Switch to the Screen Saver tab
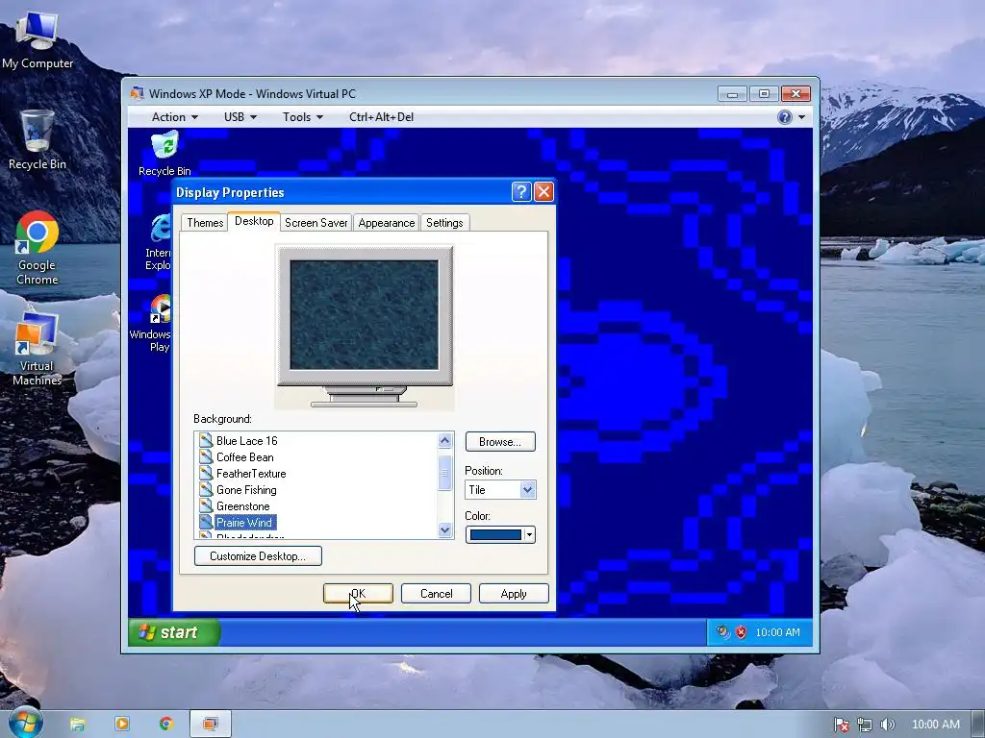 pos(316,223)
